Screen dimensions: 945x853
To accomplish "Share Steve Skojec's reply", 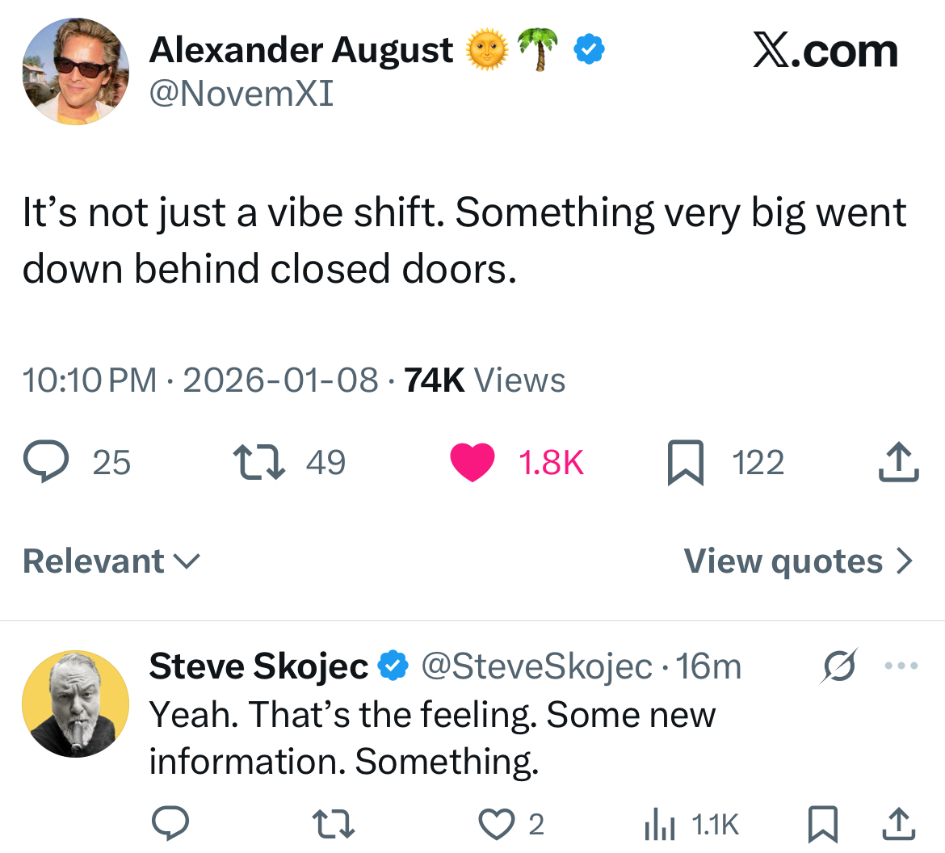I will pyautogui.click(x=898, y=824).
